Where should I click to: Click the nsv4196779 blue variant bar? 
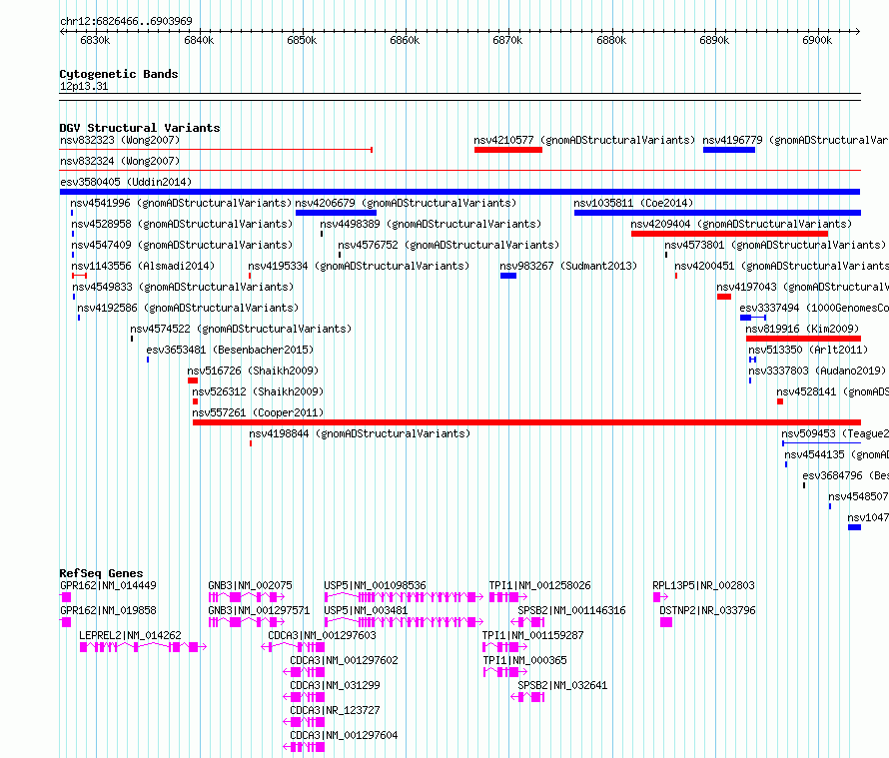[x=728, y=150]
